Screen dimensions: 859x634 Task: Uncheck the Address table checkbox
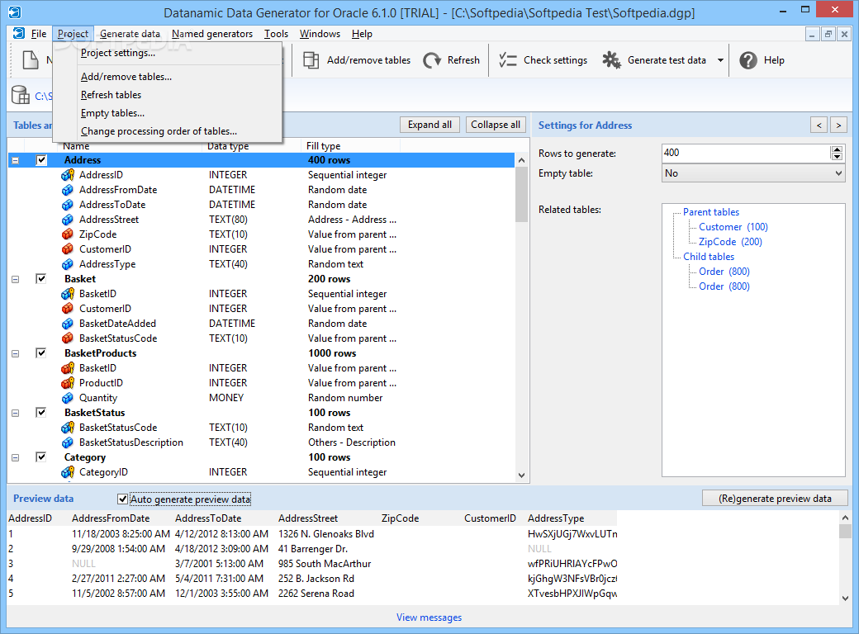(x=41, y=160)
